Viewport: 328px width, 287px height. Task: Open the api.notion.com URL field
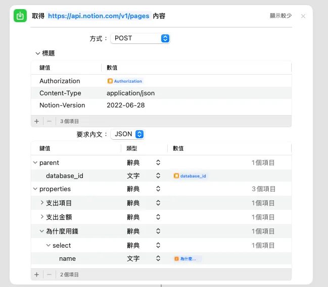tap(99, 16)
